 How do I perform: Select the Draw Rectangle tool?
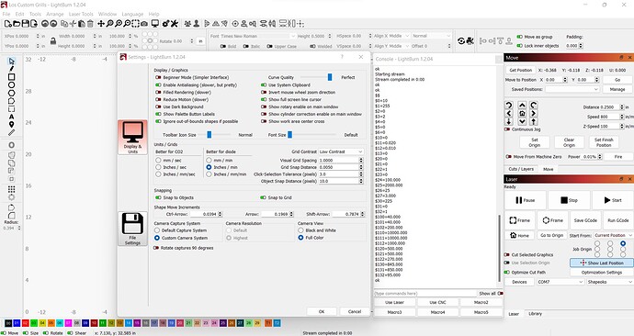point(11,77)
